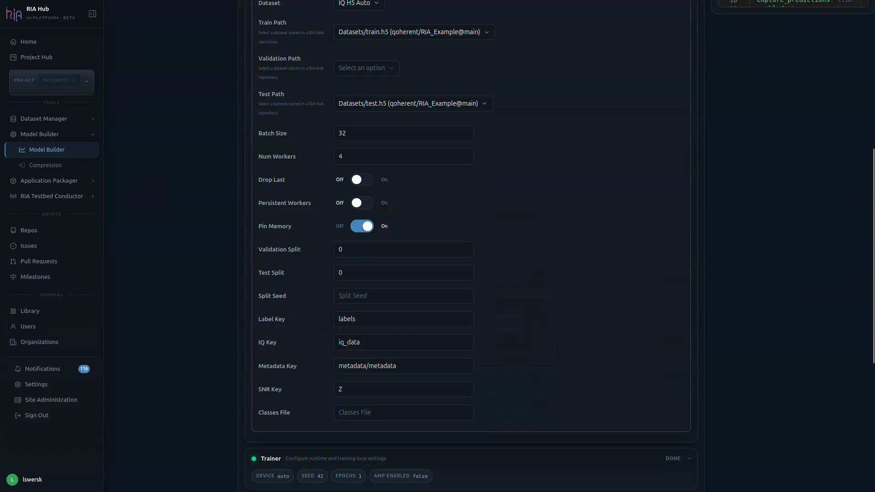Click the Batch Size input field

point(404,133)
